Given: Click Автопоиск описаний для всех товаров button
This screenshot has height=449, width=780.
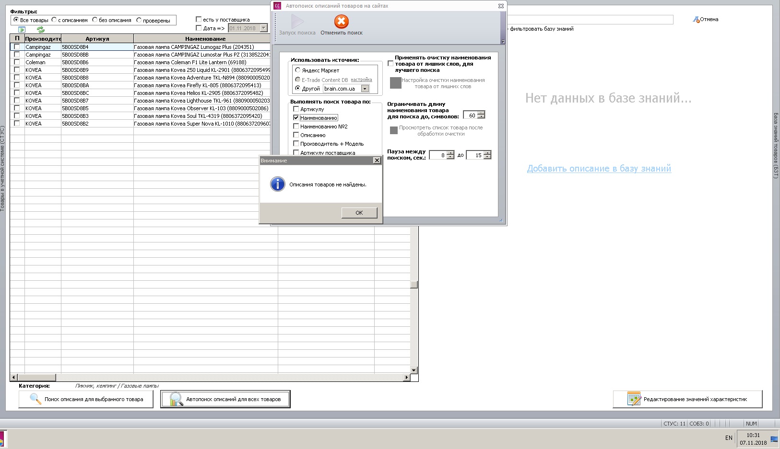Looking at the screenshot, I should click(225, 399).
